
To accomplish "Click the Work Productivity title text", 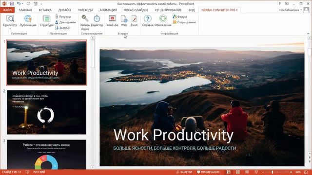I will click(x=174, y=136).
